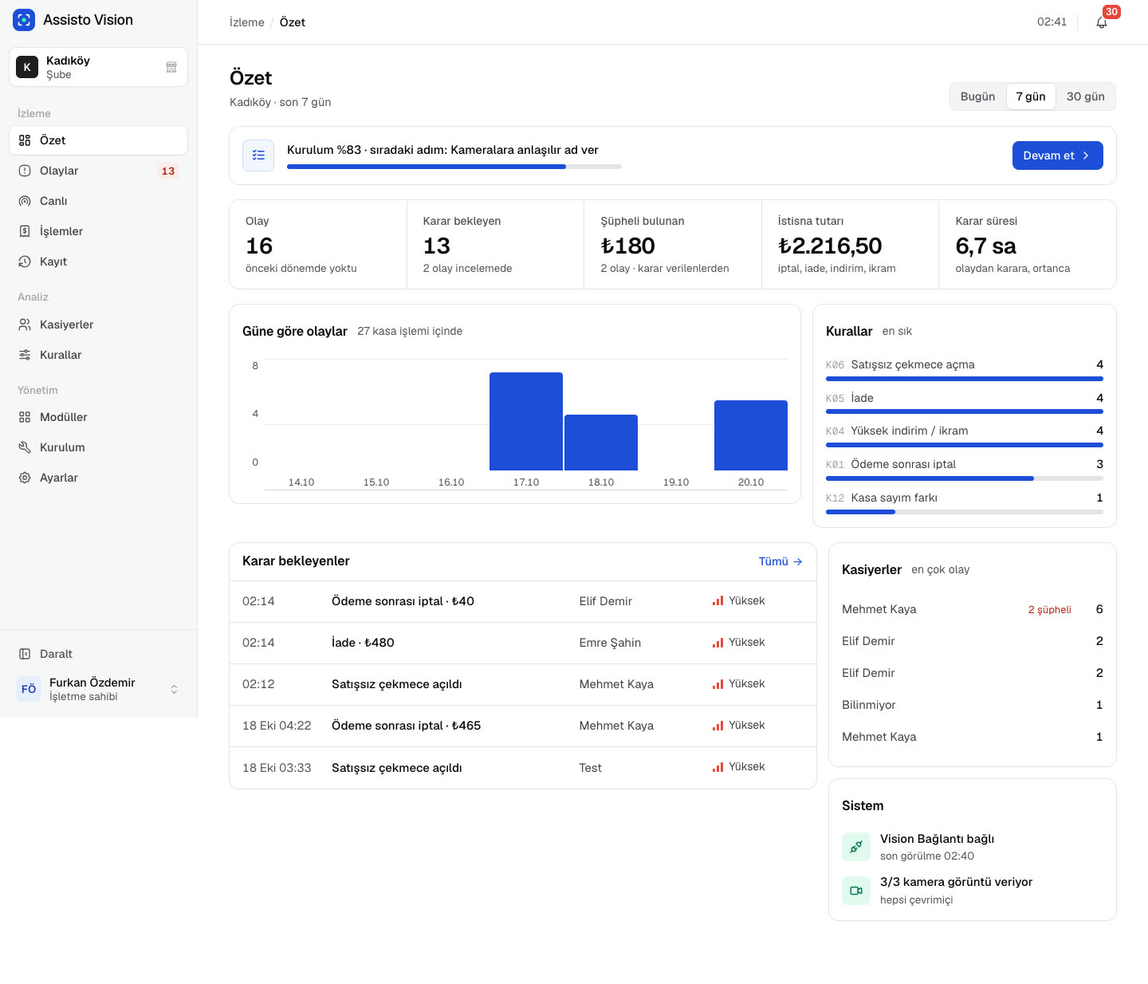1148x984 pixels.
Task: Select the 30 gün time range
Action: point(1086,96)
